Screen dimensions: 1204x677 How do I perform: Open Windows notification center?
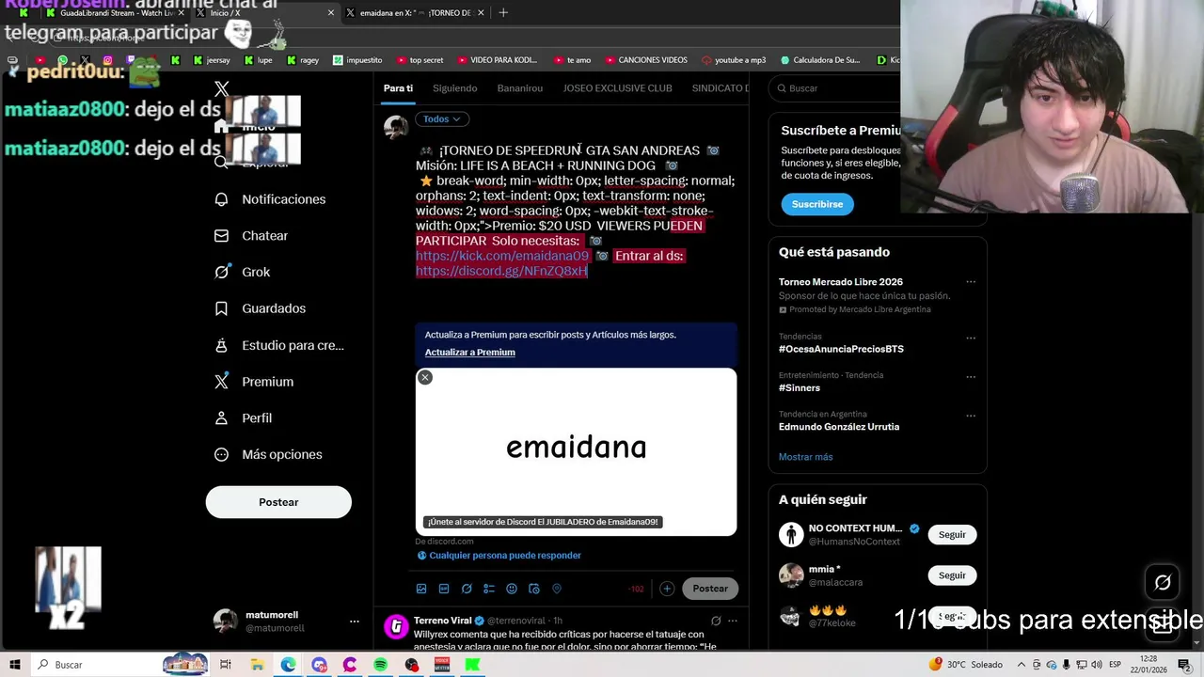pyautogui.click(x=1185, y=665)
